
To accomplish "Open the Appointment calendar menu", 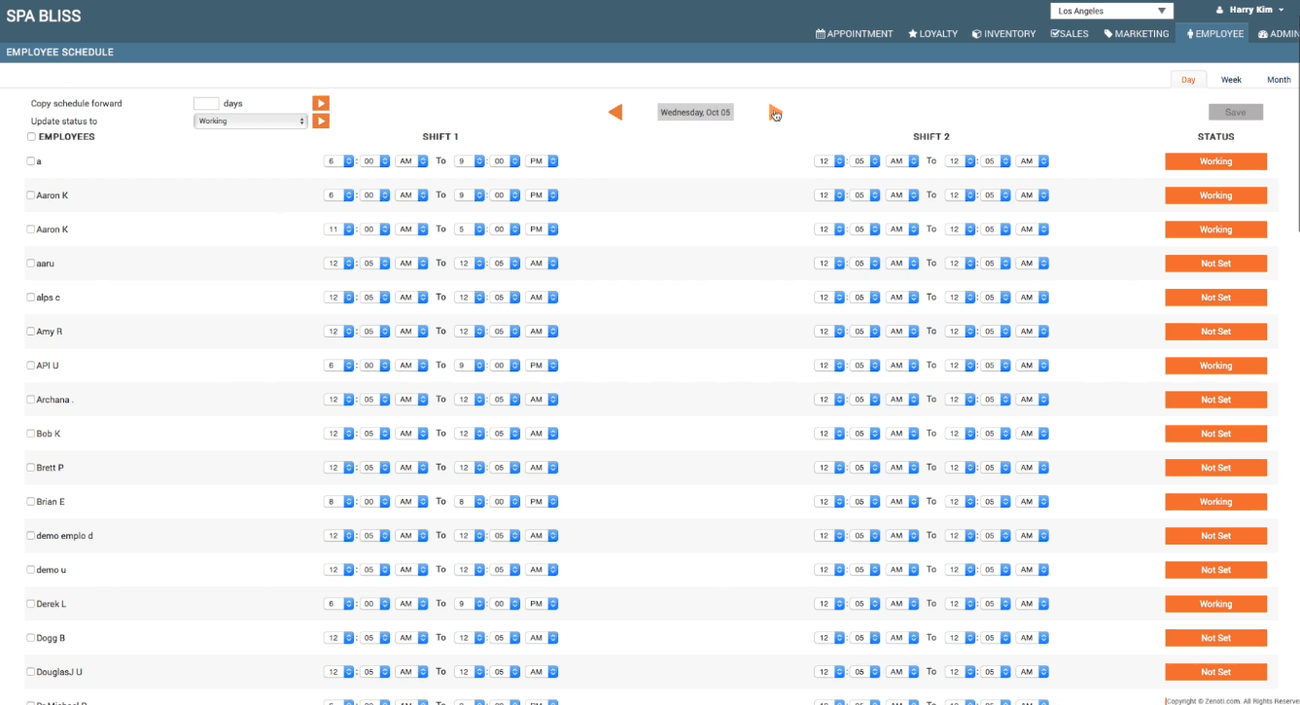I will (x=854, y=34).
